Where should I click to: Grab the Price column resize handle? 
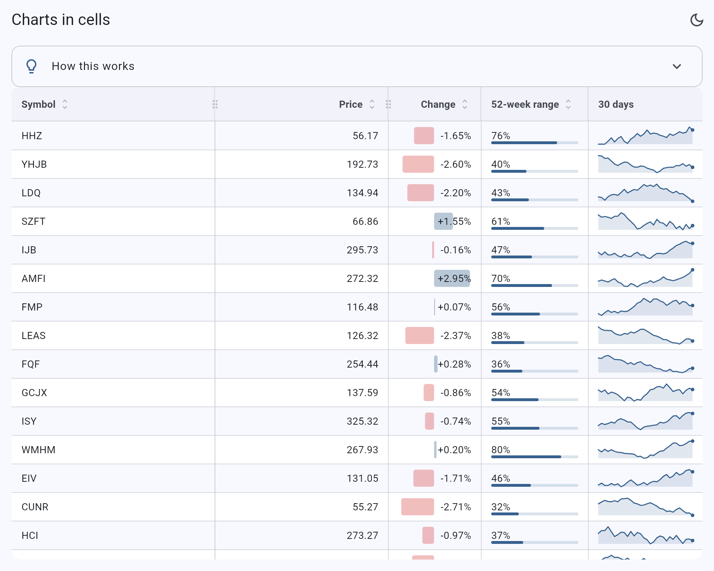(x=388, y=104)
